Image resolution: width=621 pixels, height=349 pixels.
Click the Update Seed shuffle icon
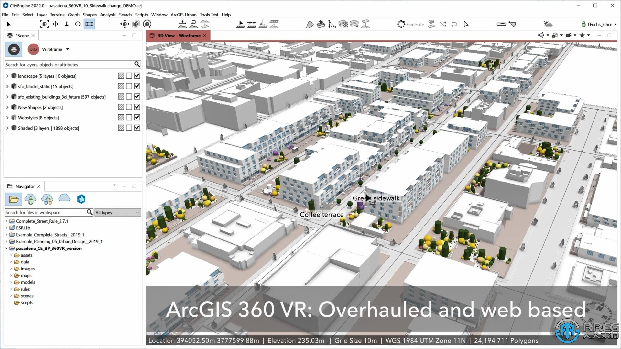pos(443,24)
